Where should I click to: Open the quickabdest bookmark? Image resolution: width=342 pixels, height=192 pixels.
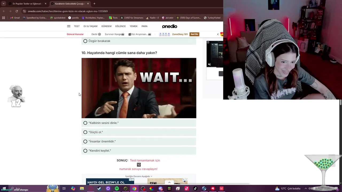pyautogui.click(x=58, y=18)
